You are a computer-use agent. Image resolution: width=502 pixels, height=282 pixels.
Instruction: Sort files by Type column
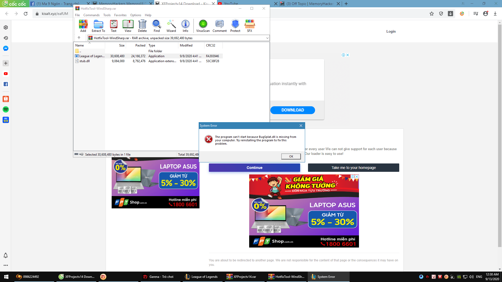pyautogui.click(x=162, y=45)
